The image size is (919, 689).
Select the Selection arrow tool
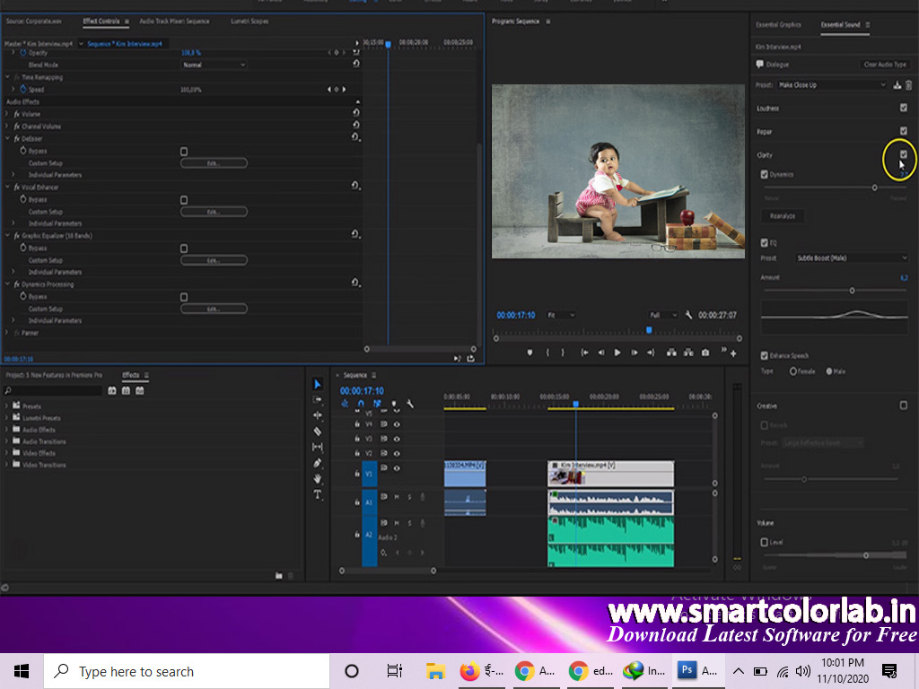click(x=318, y=384)
